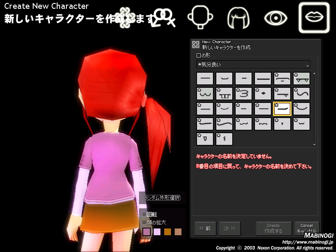Click the panel title 新しいキャラクターを作成

pos(226,47)
